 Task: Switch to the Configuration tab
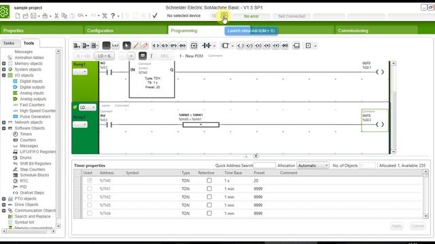coord(126,30)
